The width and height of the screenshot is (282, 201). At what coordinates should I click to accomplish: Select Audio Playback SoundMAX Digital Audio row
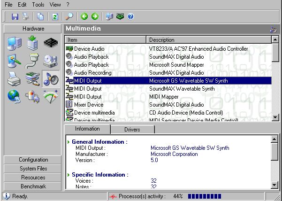pyautogui.click(x=168, y=57)
